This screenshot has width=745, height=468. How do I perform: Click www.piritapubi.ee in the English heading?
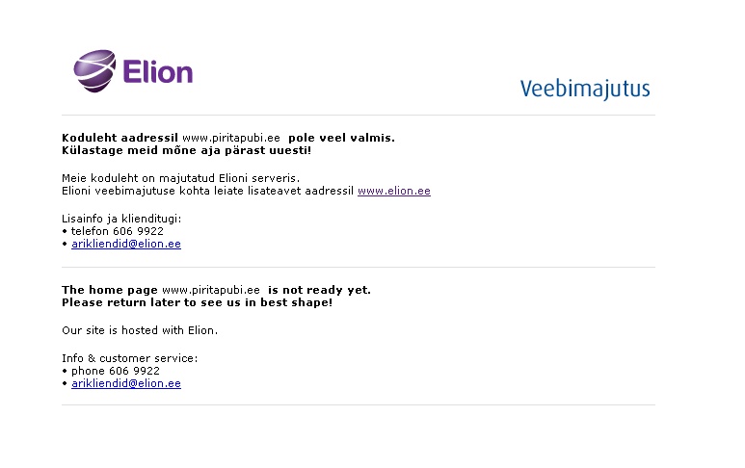pyautogui.click(x=211, y=290)
